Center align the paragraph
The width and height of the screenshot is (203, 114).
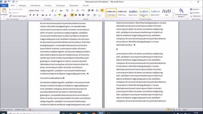(x=76, y=15)
